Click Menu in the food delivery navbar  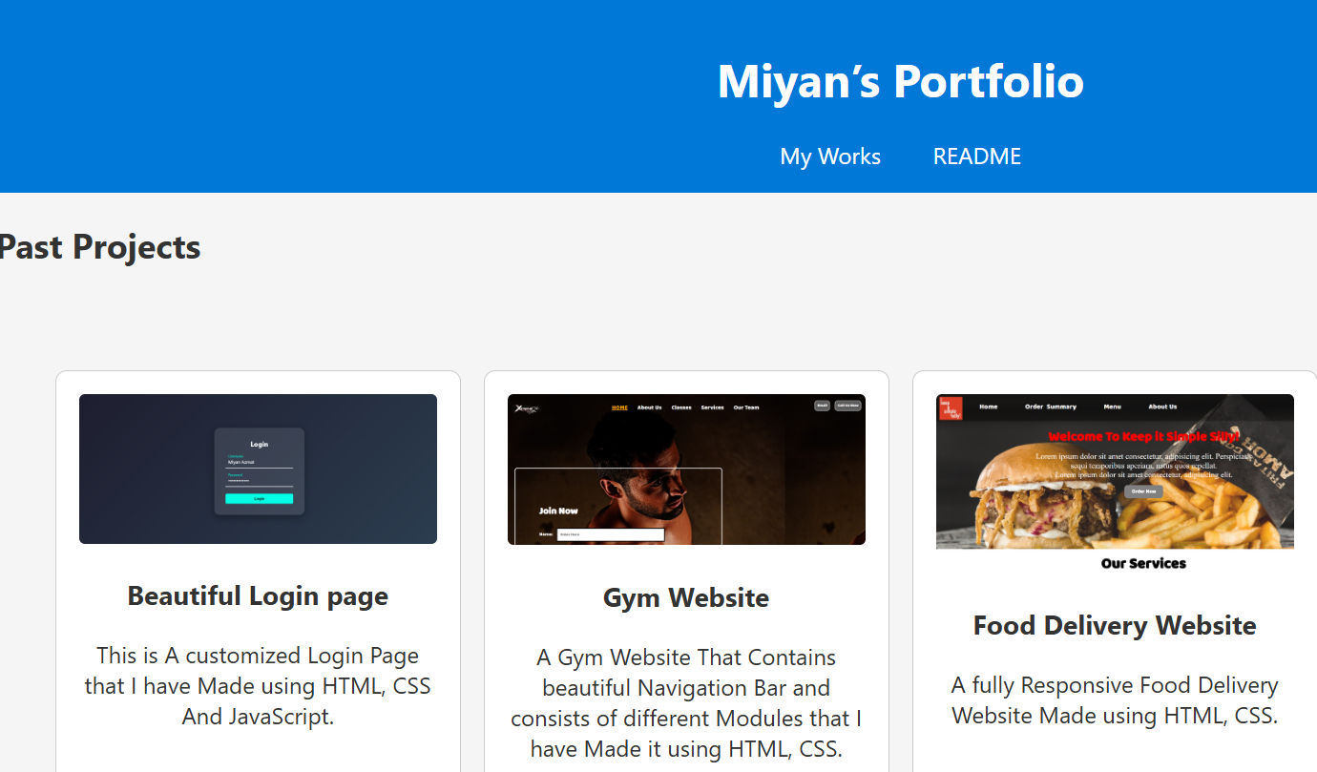1113,407
